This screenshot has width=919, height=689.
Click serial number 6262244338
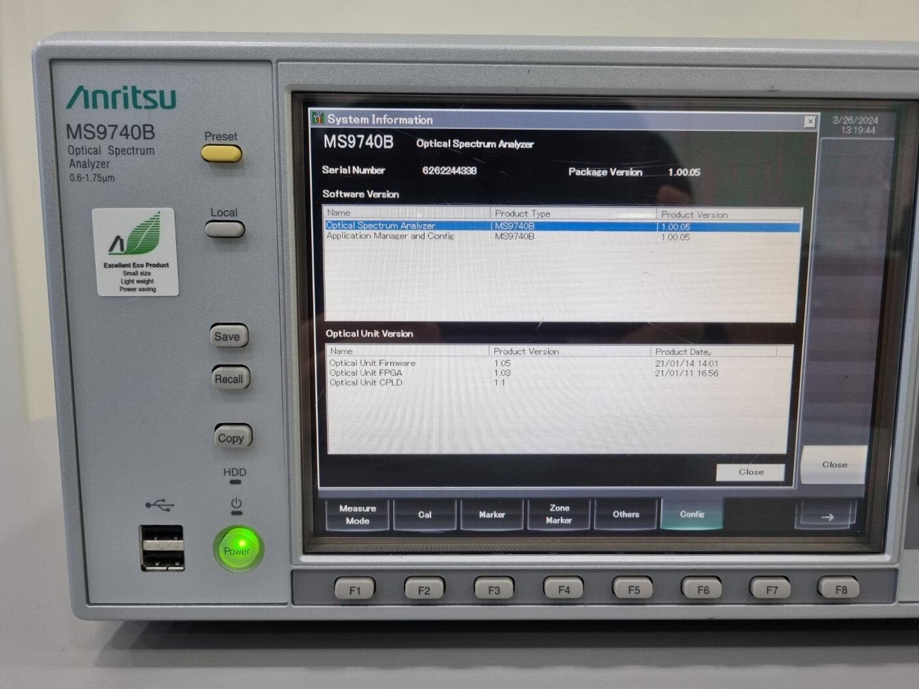[x=449, y=171]
